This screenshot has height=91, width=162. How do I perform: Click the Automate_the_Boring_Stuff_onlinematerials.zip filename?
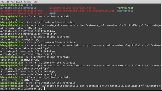[x=82, y=11]
